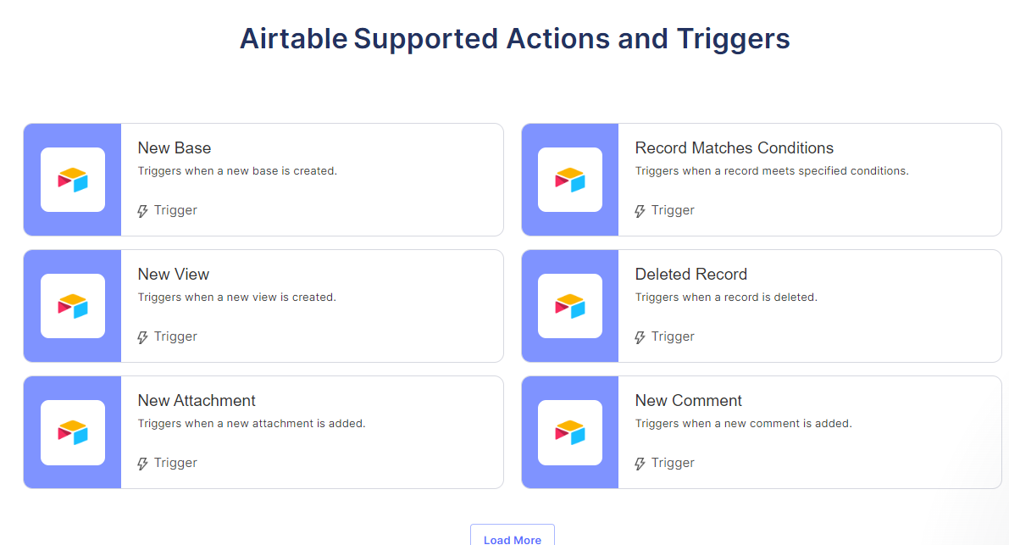Open the Deleted Record trigger

point(691,274)
